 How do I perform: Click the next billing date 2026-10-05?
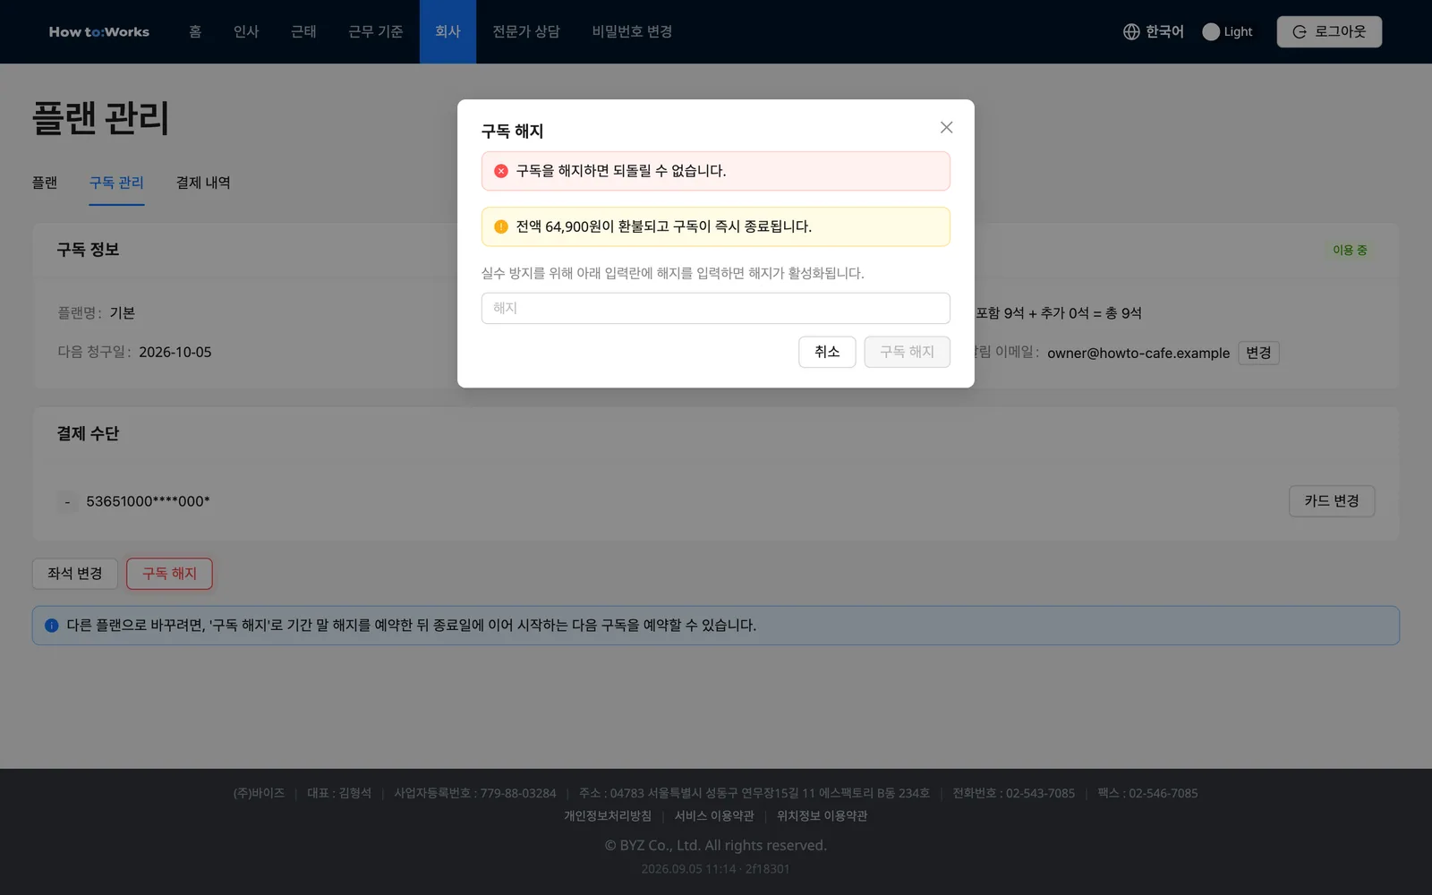coord(175,353)
